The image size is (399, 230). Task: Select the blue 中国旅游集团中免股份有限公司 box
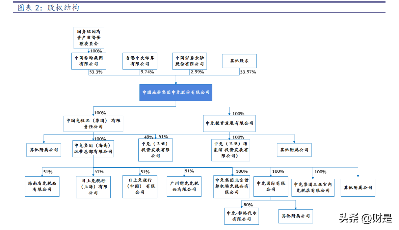[x=176, y=92]
